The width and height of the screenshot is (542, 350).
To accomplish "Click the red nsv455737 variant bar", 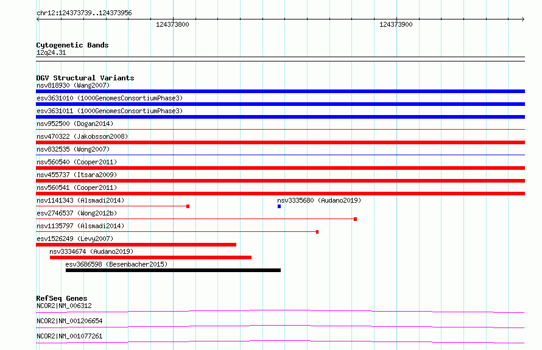I will coord(280,181).
